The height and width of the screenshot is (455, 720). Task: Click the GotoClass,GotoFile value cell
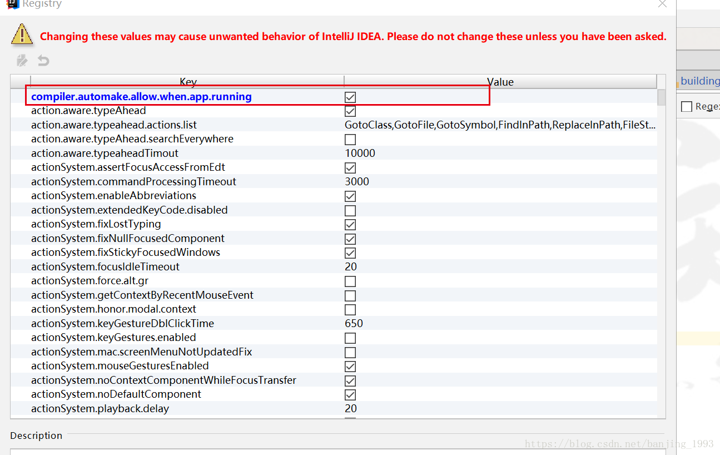(500, 125)
